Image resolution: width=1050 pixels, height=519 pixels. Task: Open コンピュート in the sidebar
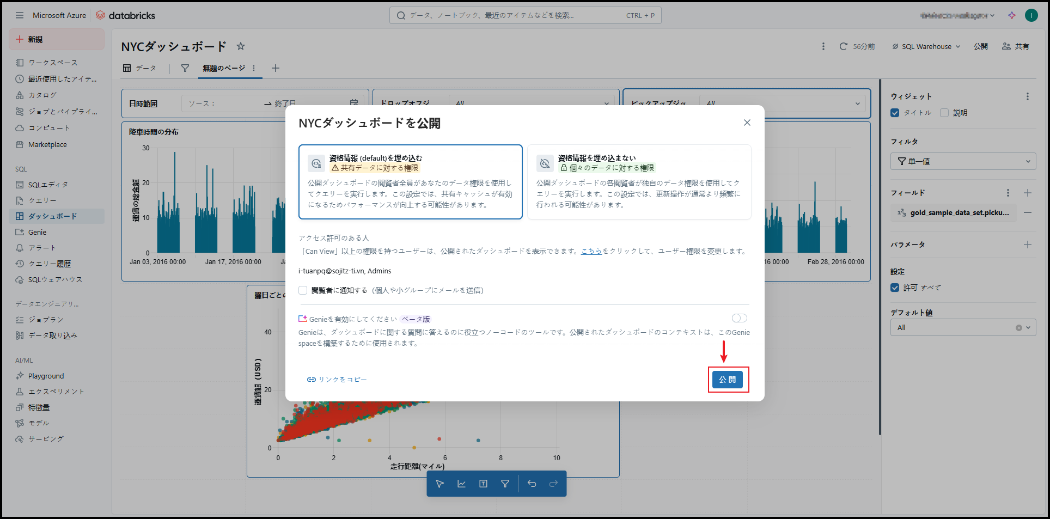pyautogui.click(x=57, y=128)
